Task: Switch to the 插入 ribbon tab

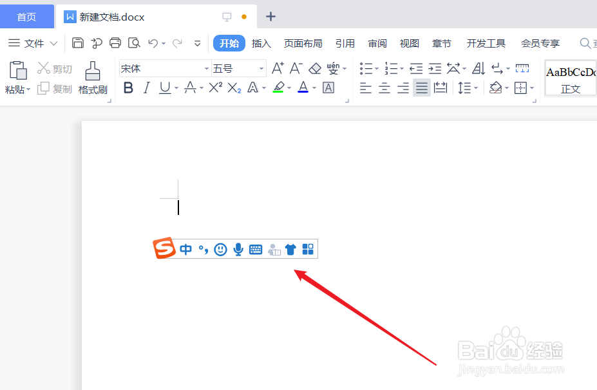Action: point(261,43)
